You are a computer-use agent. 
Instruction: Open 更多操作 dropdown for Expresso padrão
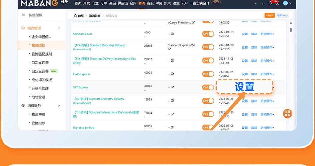click(267, 127)
